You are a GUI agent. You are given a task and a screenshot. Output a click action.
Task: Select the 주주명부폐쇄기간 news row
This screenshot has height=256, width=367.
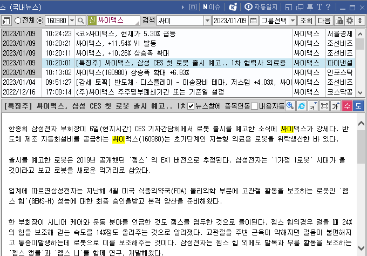[x=178, y=92]
